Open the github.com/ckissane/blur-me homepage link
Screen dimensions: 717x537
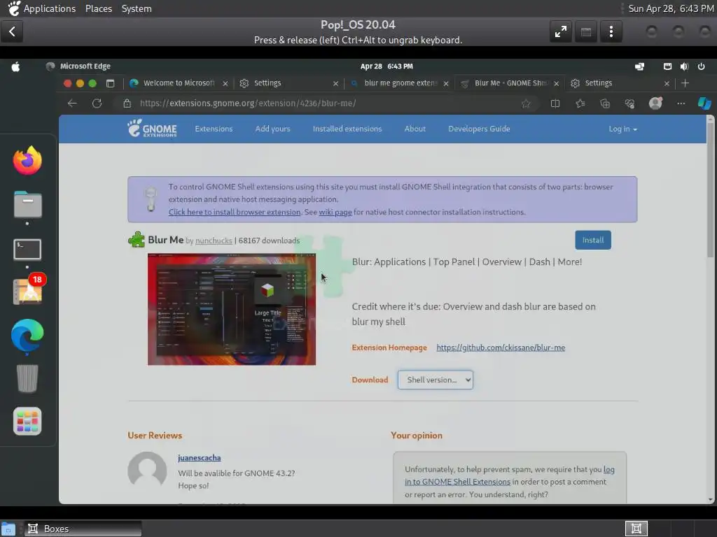click(500, 348)
